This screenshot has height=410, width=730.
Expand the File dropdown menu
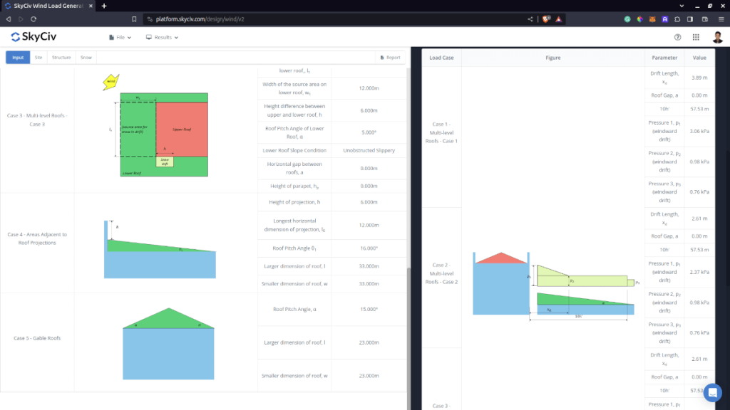[120, 37]
